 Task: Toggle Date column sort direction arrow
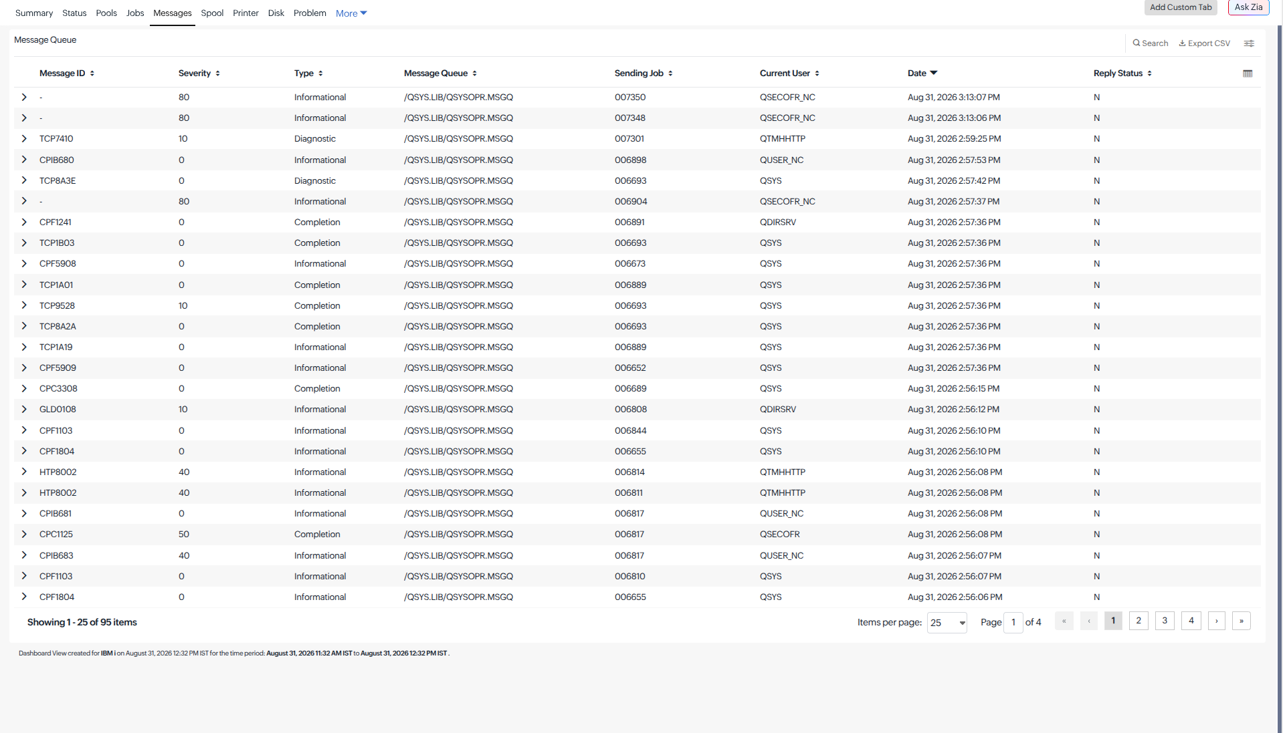(934, 73)
